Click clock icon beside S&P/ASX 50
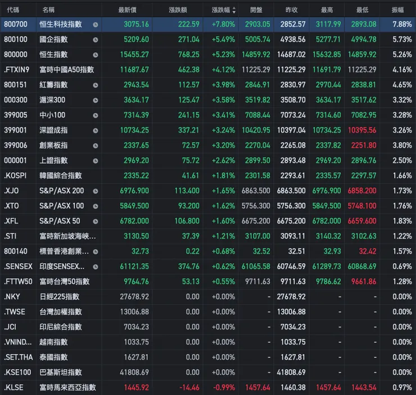 [x=96, y=221]
